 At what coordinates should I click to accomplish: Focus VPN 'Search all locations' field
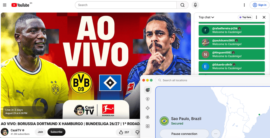point(213,80)
